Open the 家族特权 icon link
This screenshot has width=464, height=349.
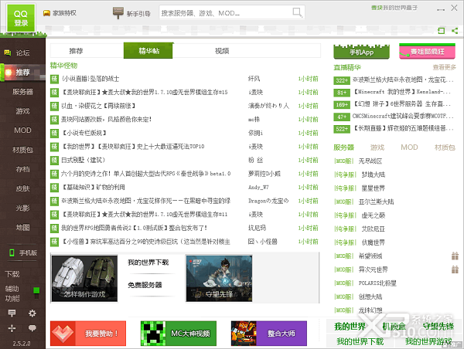pyautogui.click(x=60, y=13)
